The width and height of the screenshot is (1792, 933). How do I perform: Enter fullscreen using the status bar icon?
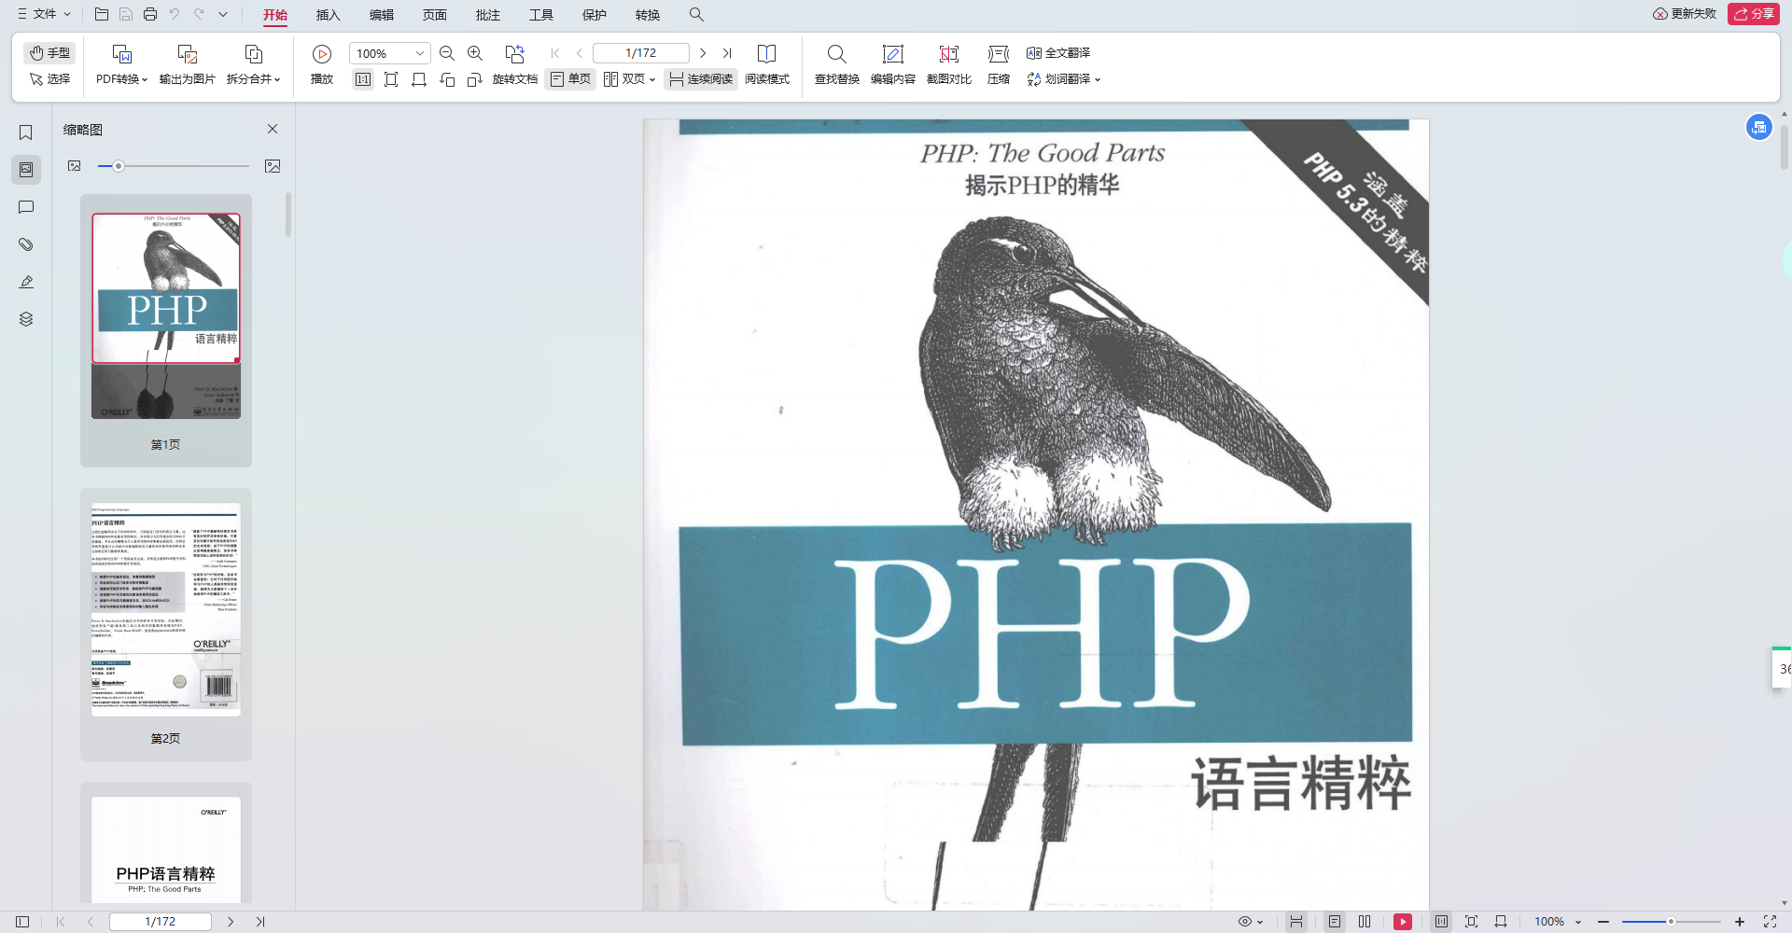(x=1770, y=922)
